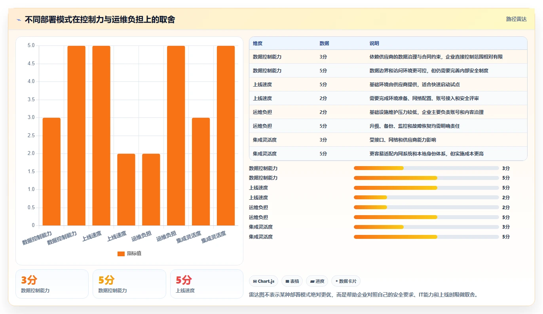Click the first chart bar, 数据控制能力 at 3.0
543x314 pixels.
click(x=51, y=172)
